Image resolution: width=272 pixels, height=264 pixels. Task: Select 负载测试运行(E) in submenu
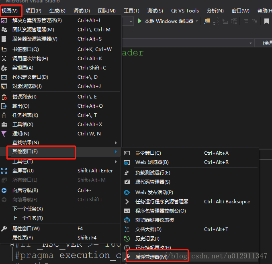click(190, 173)
